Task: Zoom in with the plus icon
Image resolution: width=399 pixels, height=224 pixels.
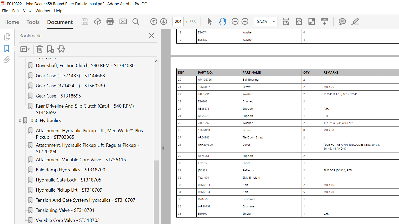Action: click(x=245, y=22)
